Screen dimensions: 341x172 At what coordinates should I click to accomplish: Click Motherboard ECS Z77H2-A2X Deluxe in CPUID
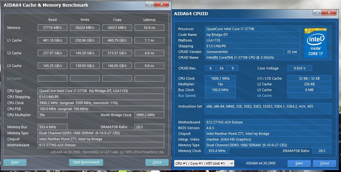[x=268, y=122]
